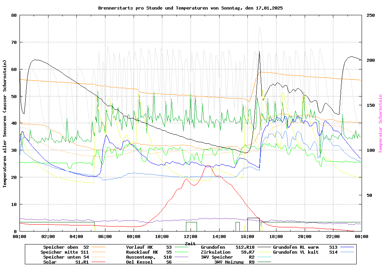Click the 18:00 tick label on time axis
Screen dimensions: 391x267
[x=276, y=236]
